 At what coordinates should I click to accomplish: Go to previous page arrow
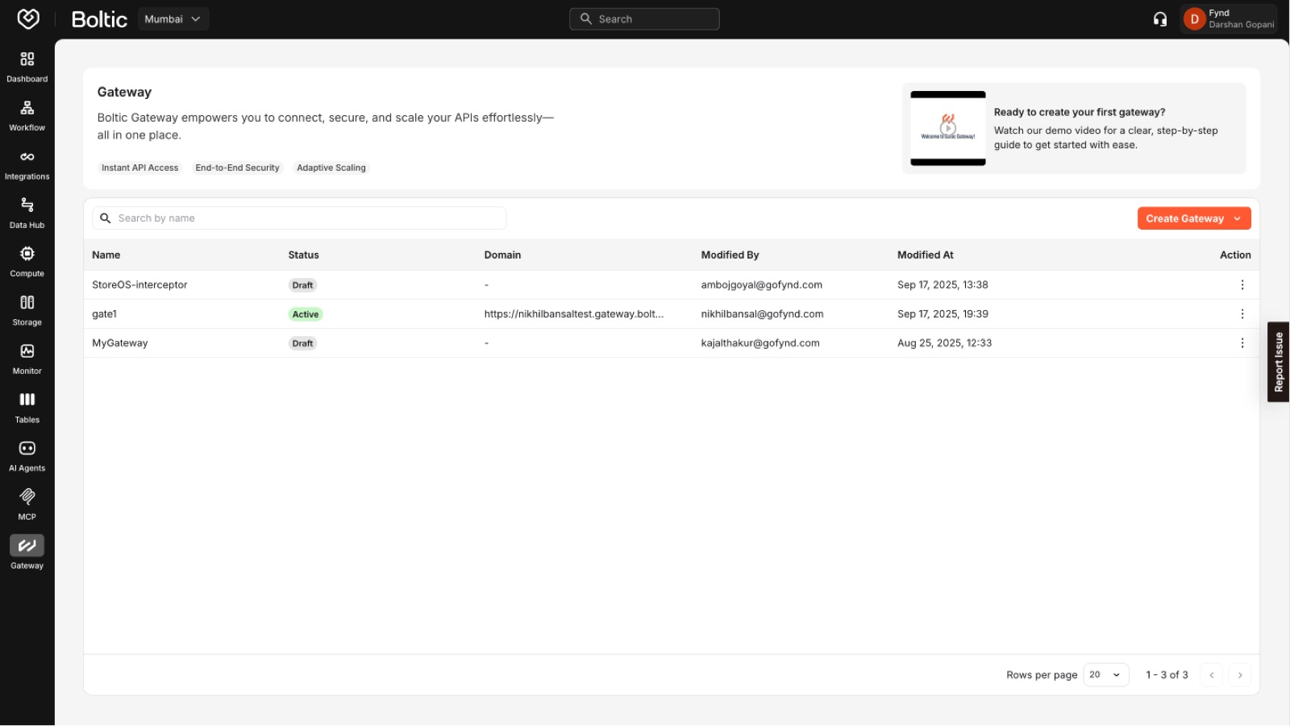point(1211,675)
